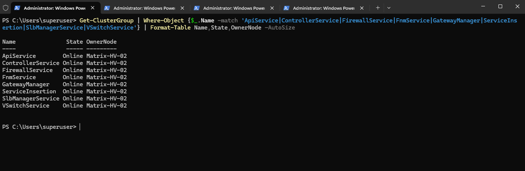Click the PowerShell icon on the first tab

tap(17, 8)
